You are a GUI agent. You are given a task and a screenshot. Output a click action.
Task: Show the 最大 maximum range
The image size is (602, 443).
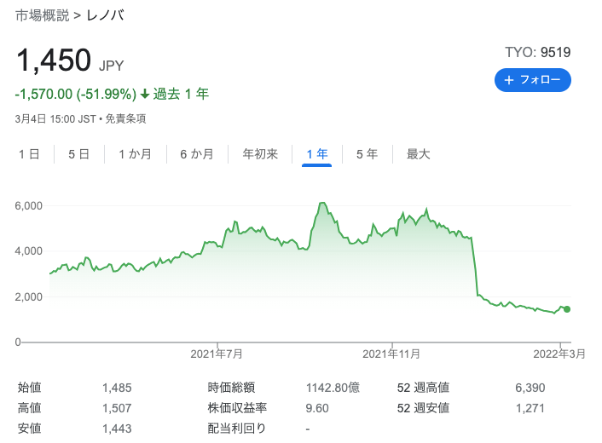(418, 154)
